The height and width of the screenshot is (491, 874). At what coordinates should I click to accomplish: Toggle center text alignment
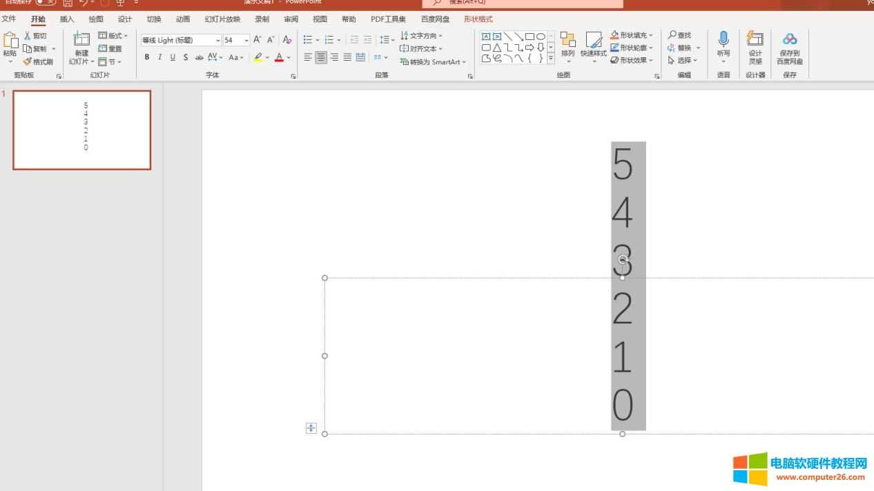coord(321,57)
